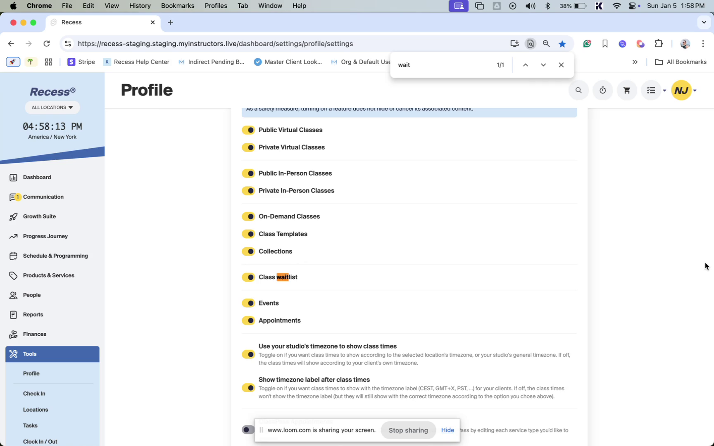This screenshot has width=714, height=446.
Task: Close the find-in-page bar
Action: pos(561,65)
